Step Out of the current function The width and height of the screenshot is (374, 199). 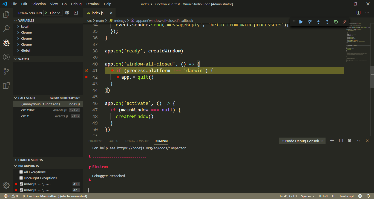click(x=327, y=22)
